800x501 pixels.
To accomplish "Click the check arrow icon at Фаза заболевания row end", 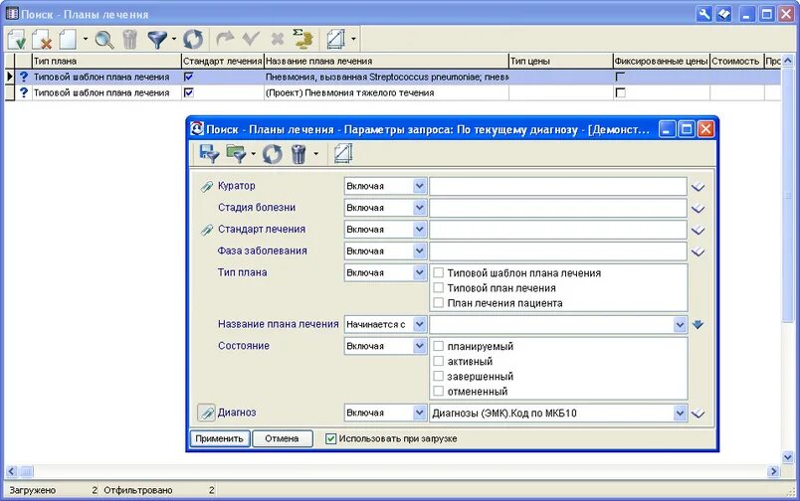I will coord(698,251).
